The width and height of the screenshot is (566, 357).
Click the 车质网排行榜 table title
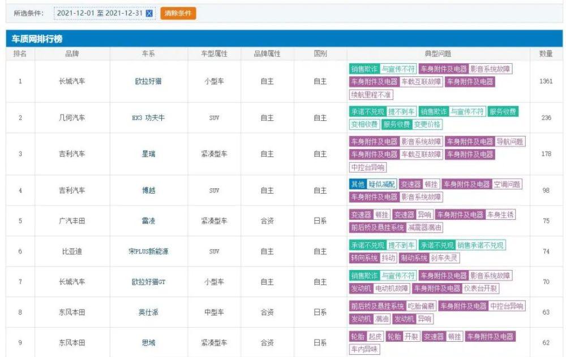[37, 39]
